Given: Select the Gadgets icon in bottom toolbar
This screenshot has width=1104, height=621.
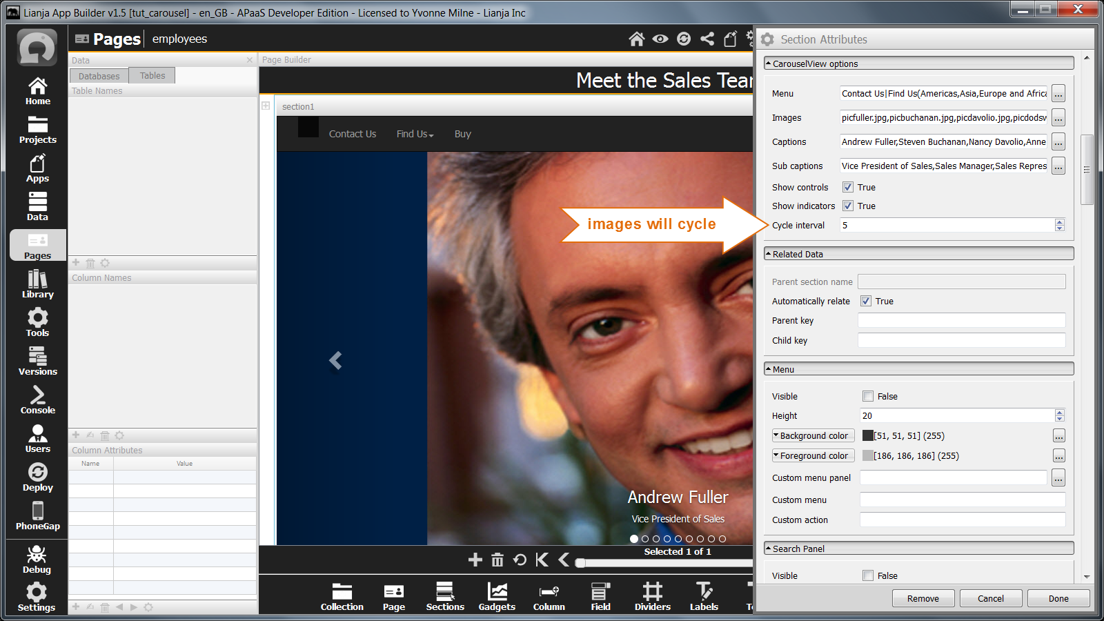Looking at the screenshot, I should click(x=497, y=596).
